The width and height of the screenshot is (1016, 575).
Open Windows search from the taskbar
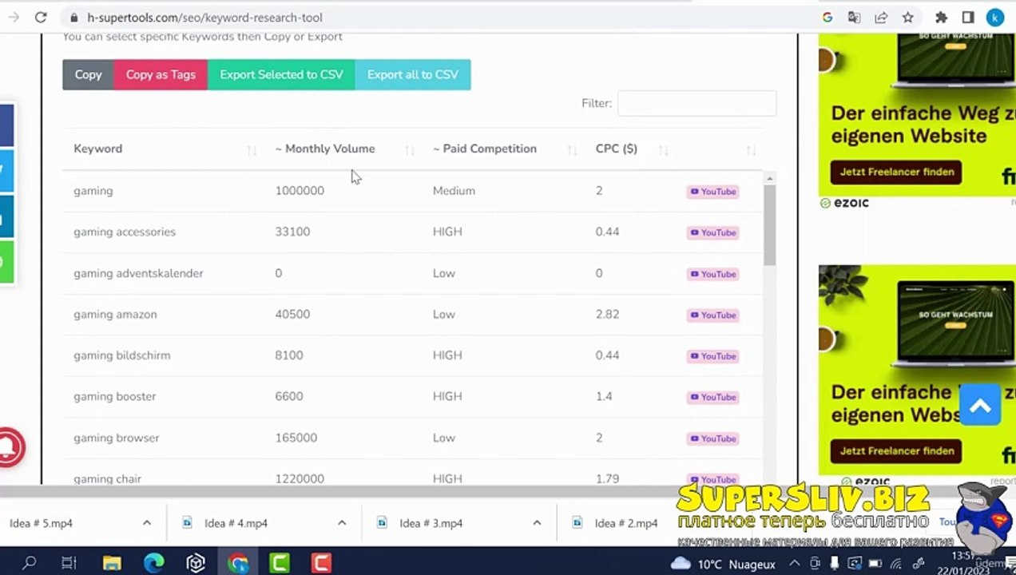[30, 563]
